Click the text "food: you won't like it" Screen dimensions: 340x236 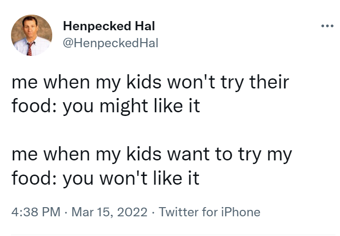(105, 178)
